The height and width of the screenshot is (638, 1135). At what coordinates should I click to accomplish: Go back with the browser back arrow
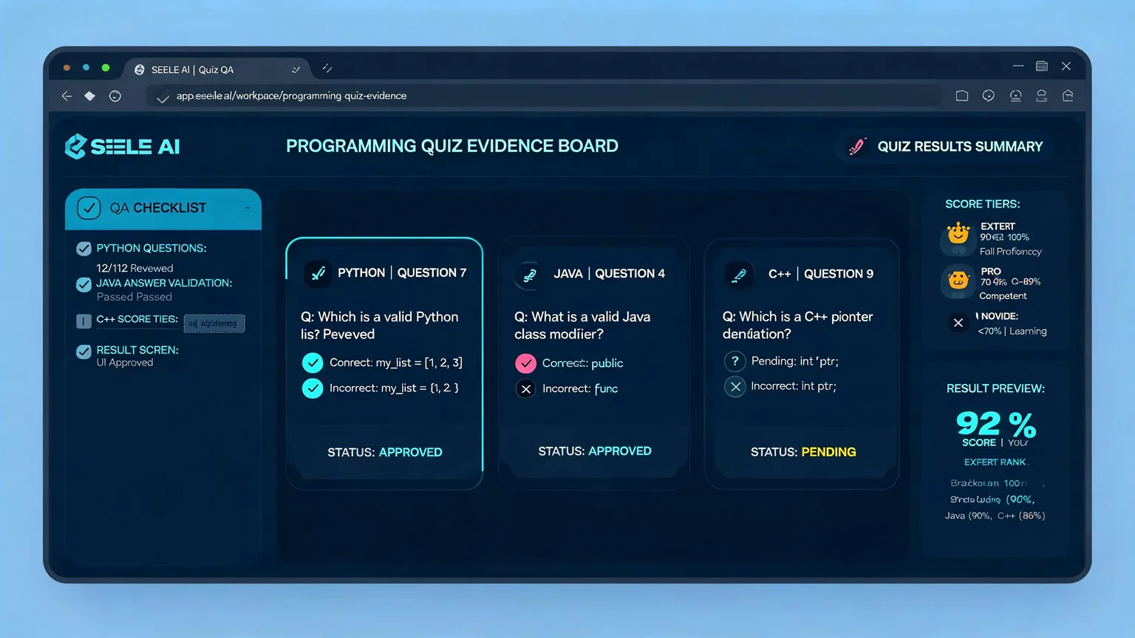(x=67, y=96)
